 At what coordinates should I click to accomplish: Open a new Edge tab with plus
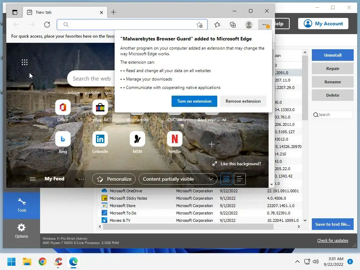click(x=113, y=12)
